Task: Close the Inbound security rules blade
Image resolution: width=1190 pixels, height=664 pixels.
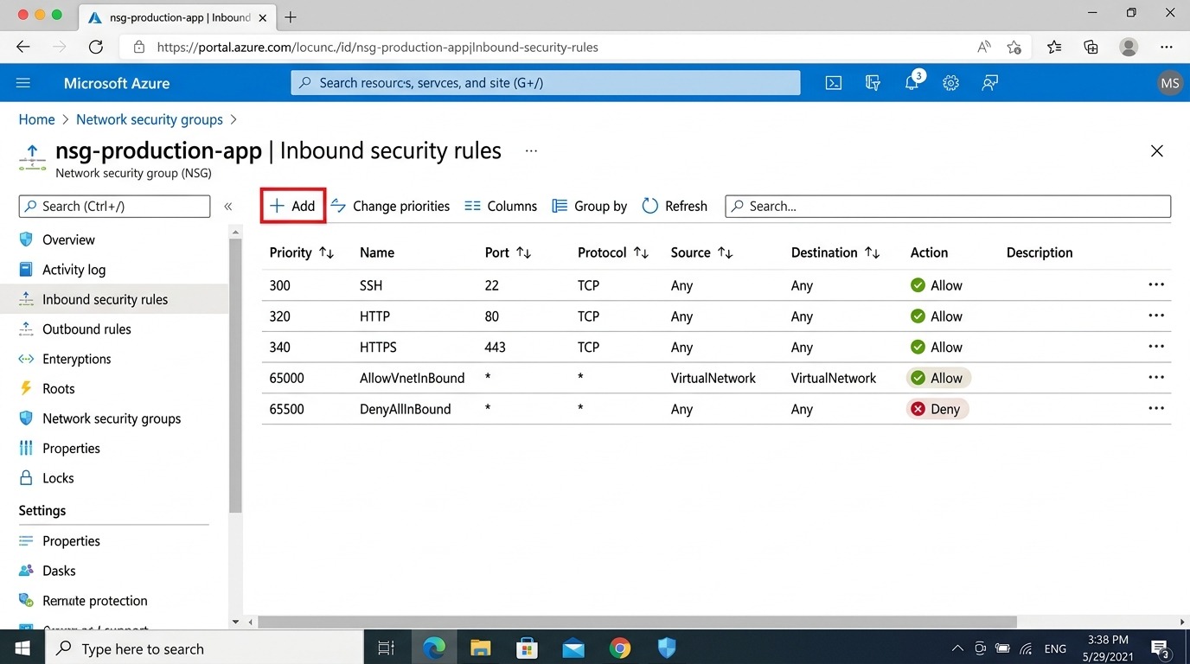Action: click(1156, 151)
